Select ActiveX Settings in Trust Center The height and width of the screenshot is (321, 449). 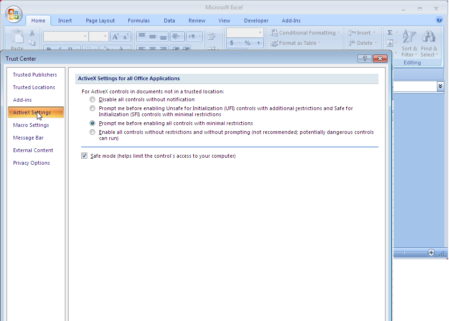click(36, 112)
